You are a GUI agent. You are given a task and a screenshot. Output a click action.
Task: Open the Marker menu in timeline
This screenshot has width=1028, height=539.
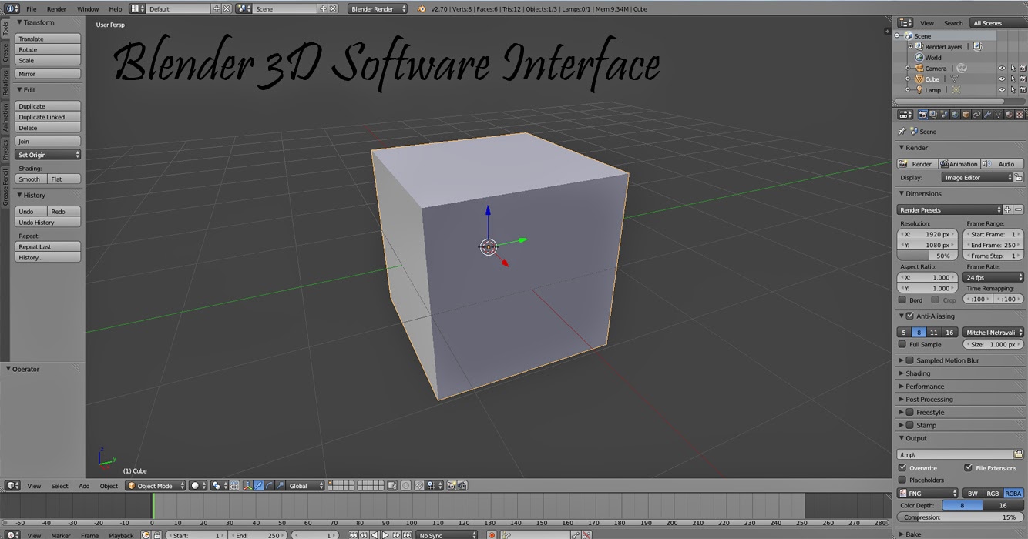pyautogui.click(x=61, y=535)
